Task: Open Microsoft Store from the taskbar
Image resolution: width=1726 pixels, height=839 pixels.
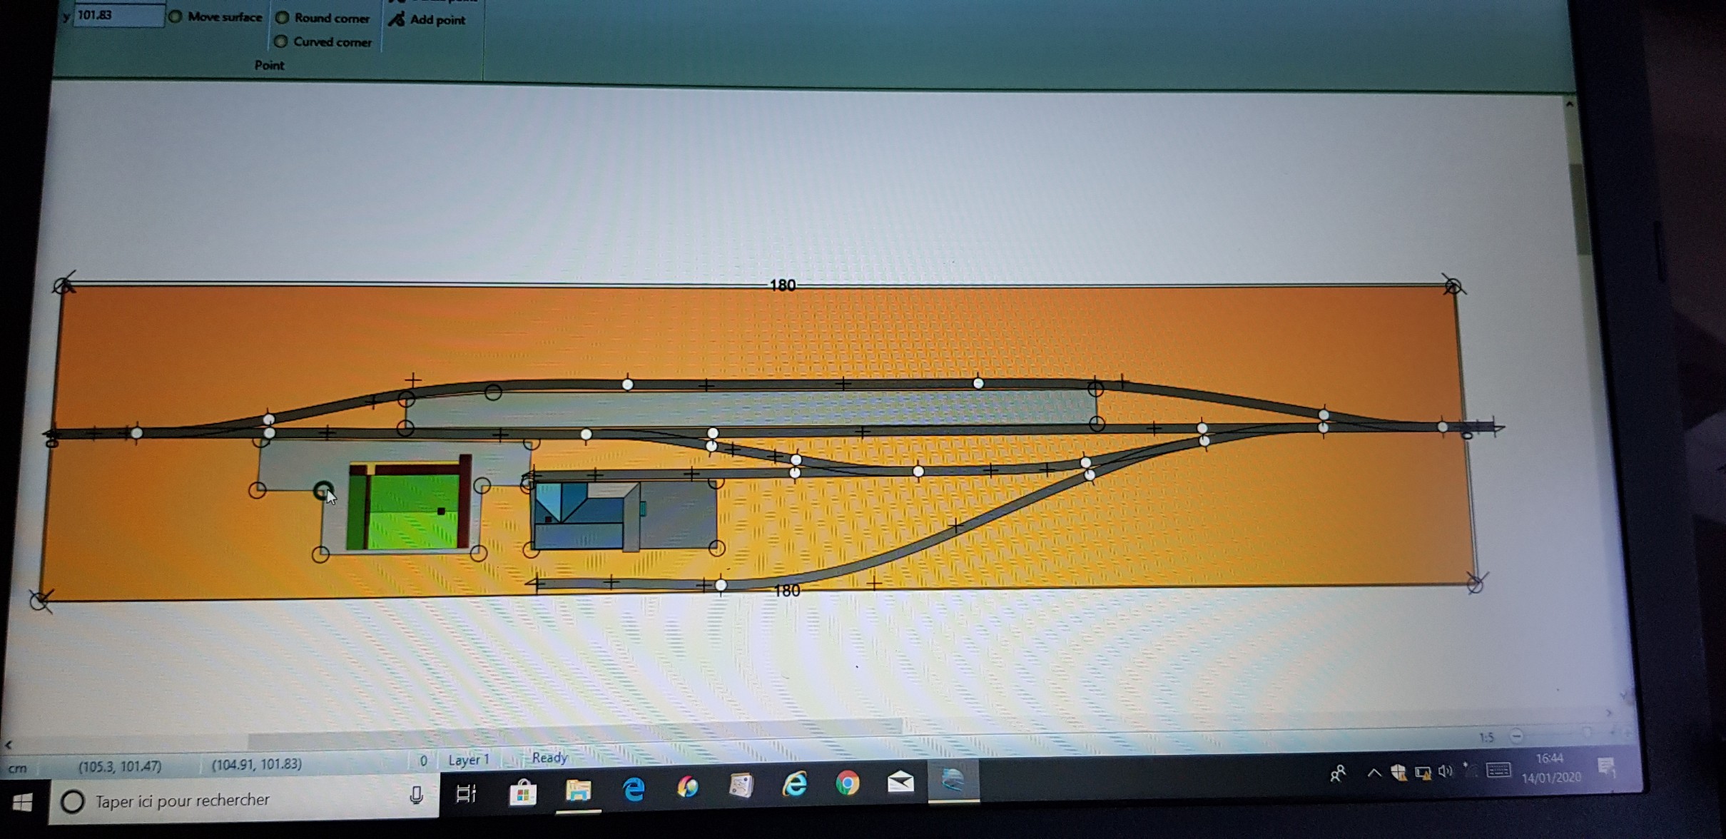Action: [x=523, y=792]
